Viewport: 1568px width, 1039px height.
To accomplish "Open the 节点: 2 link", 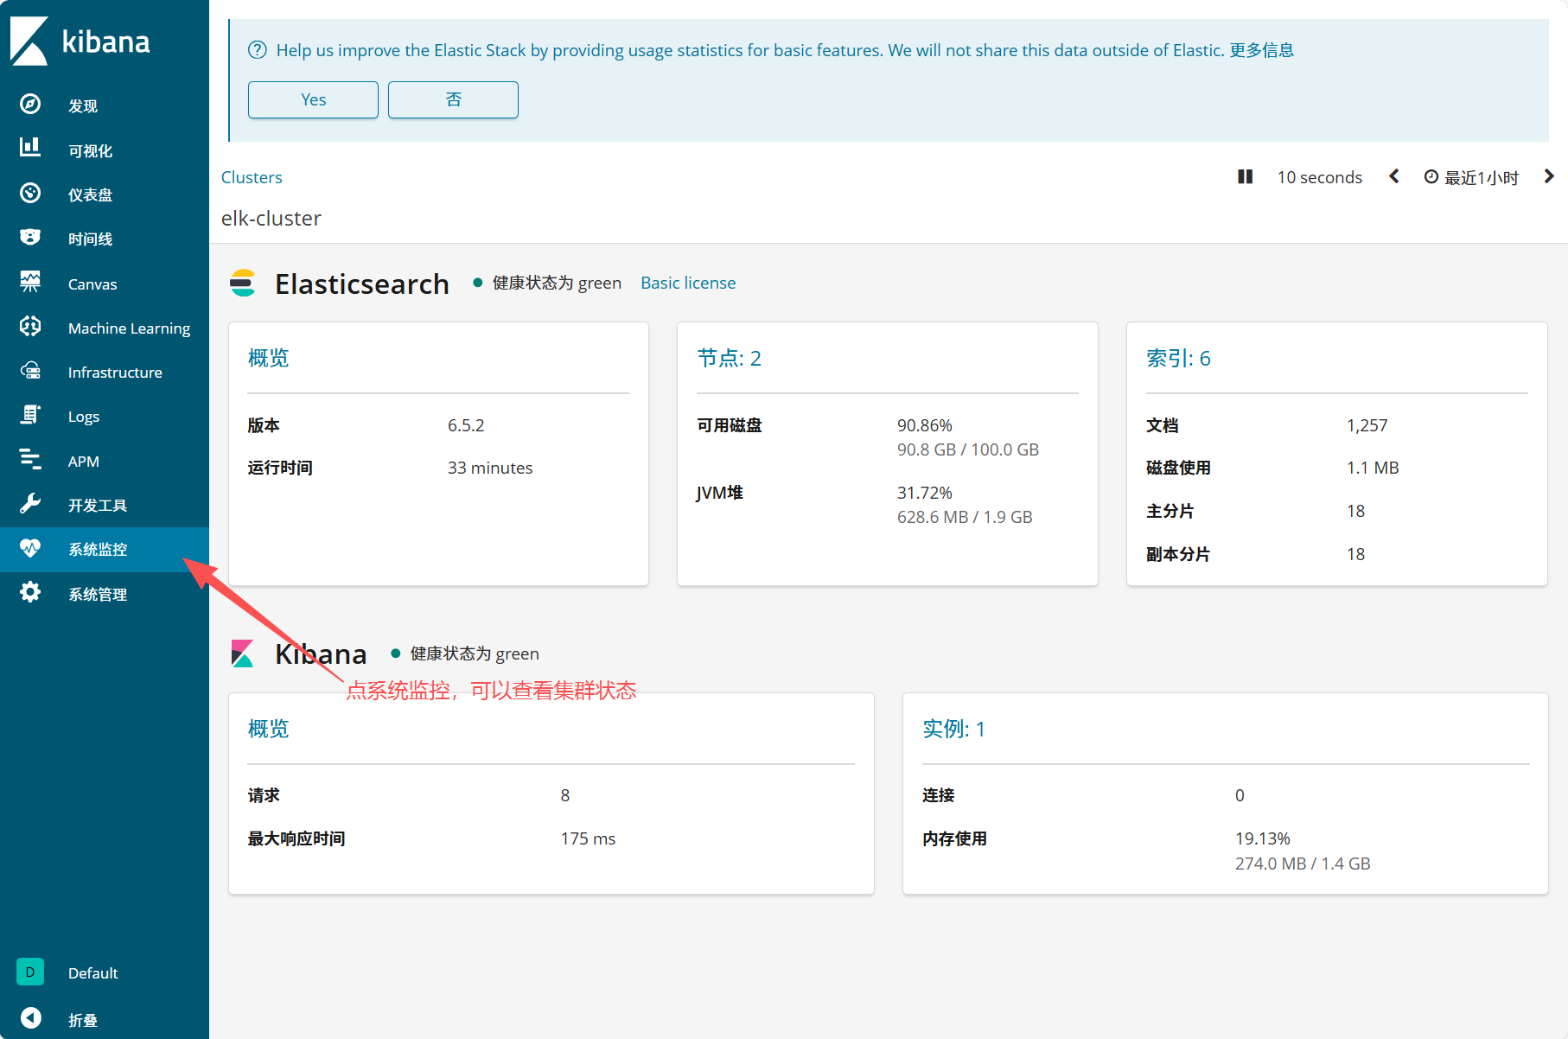I will [730, 358].
